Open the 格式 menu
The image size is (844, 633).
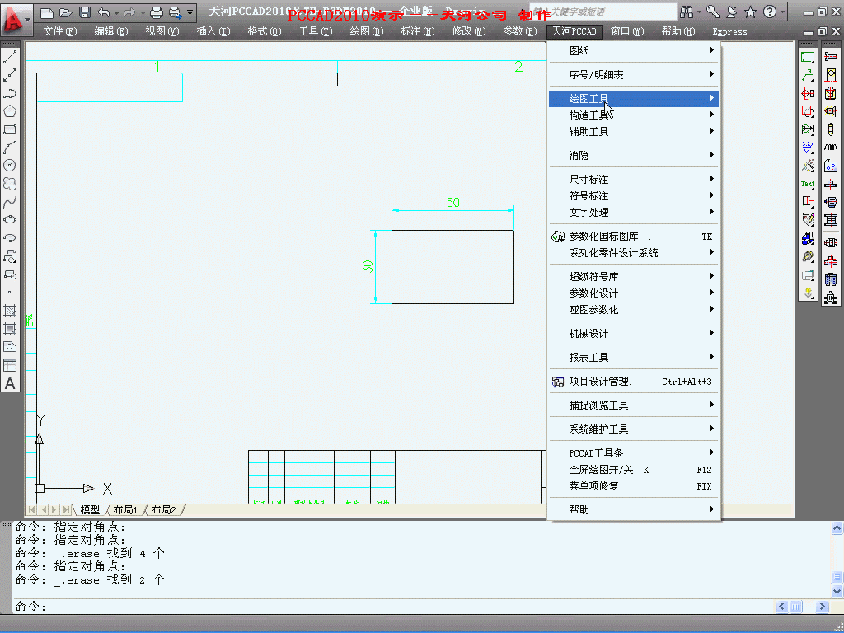point(265,31)
